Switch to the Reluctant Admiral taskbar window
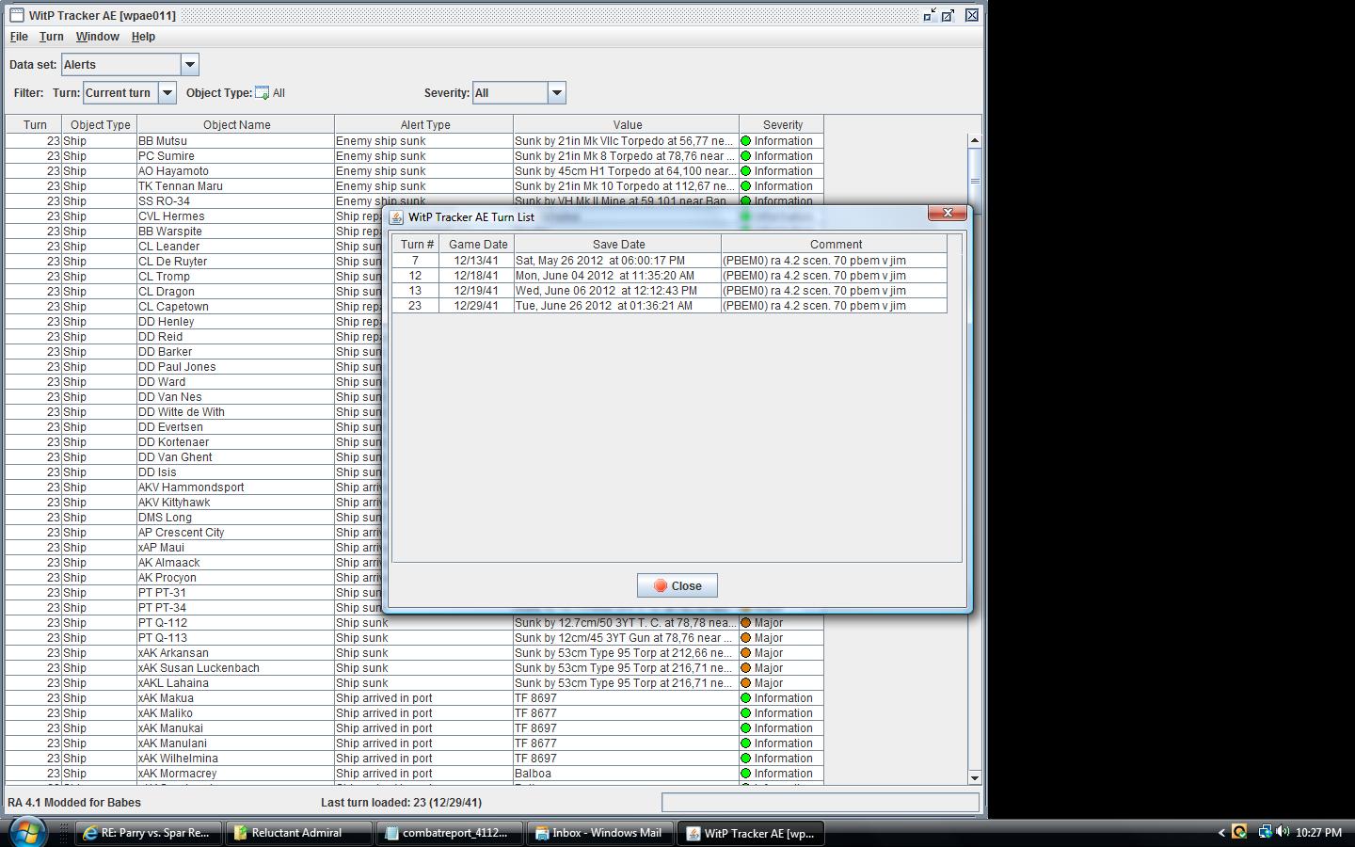This screenshot has width=1355, height=847. pos(299,833)
